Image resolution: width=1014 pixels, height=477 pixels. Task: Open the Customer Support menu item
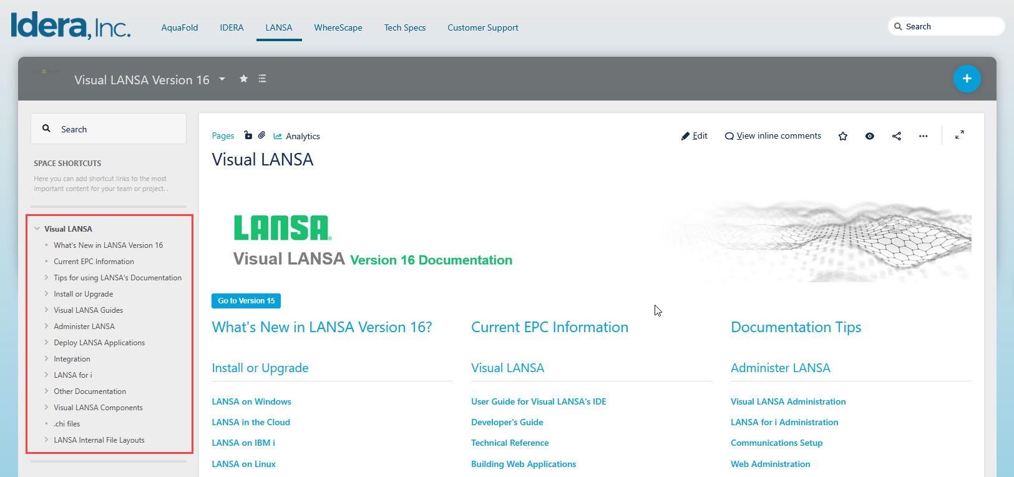tap(483, 27)
